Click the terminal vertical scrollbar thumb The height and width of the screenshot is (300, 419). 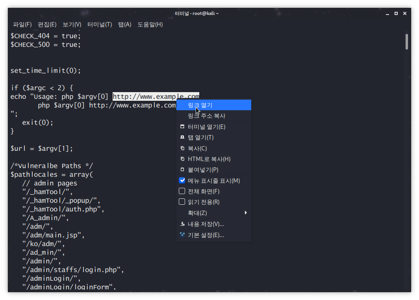tap(407, 42)
